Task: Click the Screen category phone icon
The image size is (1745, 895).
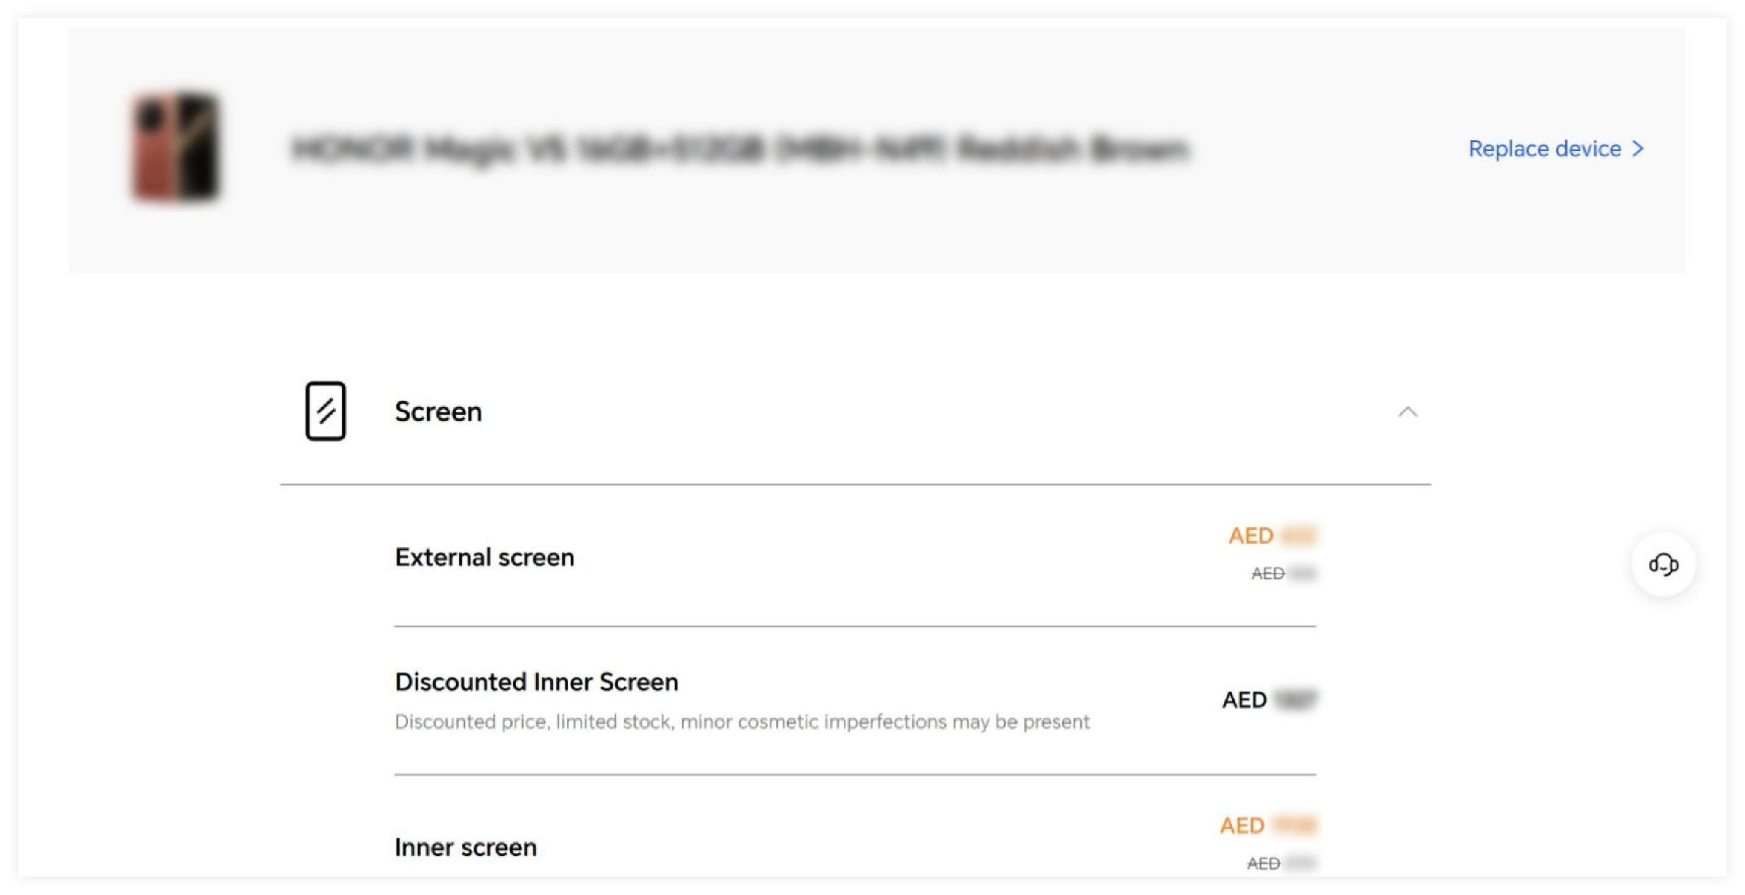Action: pyautogui.click(x=326, y=411)
